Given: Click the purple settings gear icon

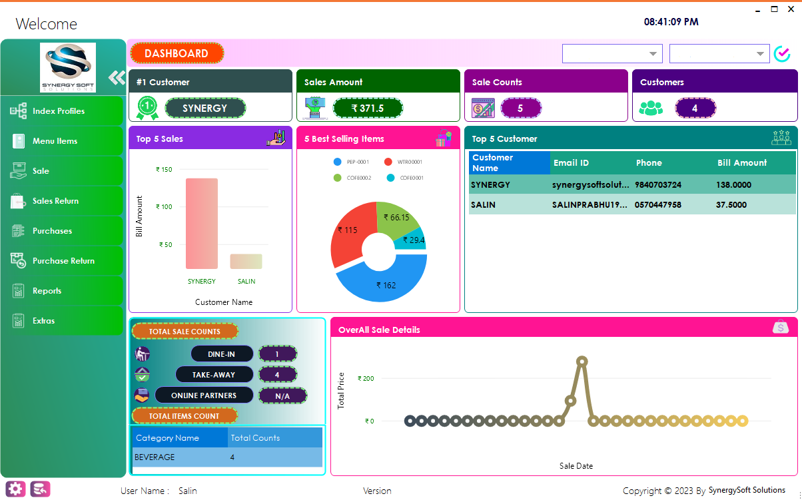Looking at the screenshot, I should tap(16, 489).
